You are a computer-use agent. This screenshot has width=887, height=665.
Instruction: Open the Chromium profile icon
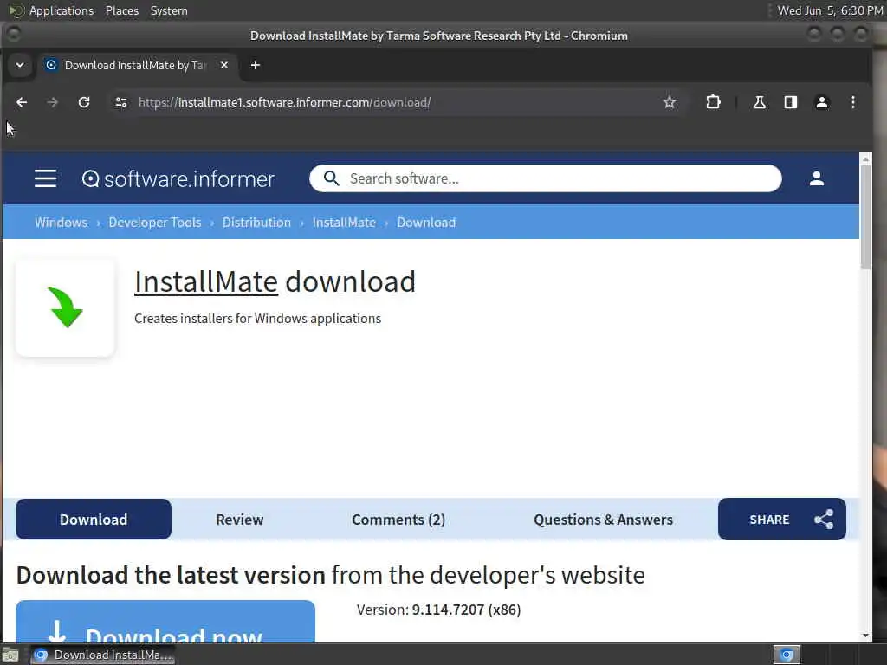pyautogui.click(x=821, y=102)
